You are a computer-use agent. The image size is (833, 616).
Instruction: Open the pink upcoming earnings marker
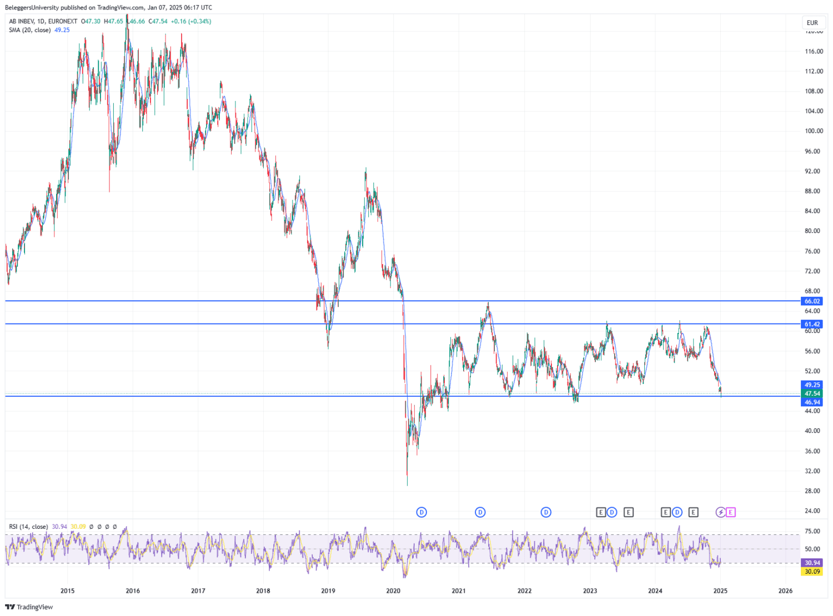[x=731, y=512]
